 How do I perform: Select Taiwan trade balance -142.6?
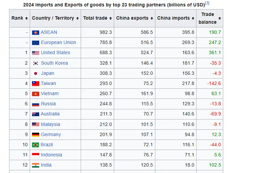click(x=214, y=83)
